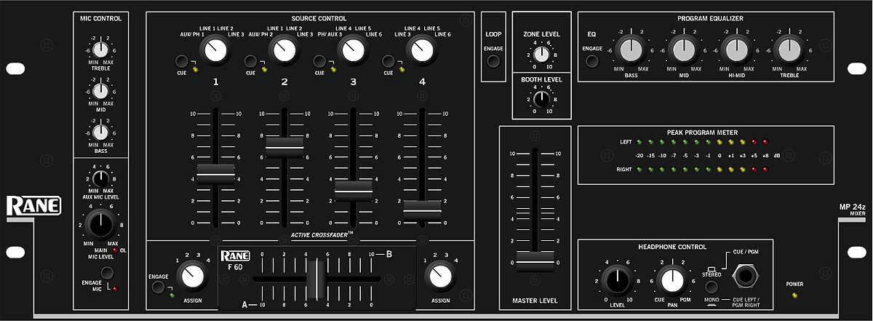Click the Power indicator LED

794,296
